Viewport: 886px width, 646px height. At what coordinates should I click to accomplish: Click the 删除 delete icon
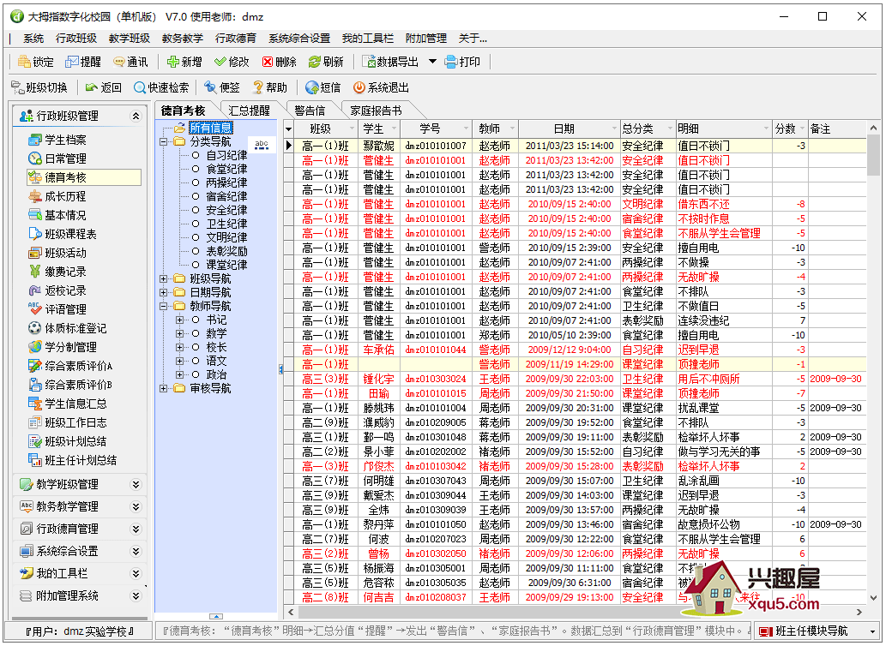coord(268,62)
